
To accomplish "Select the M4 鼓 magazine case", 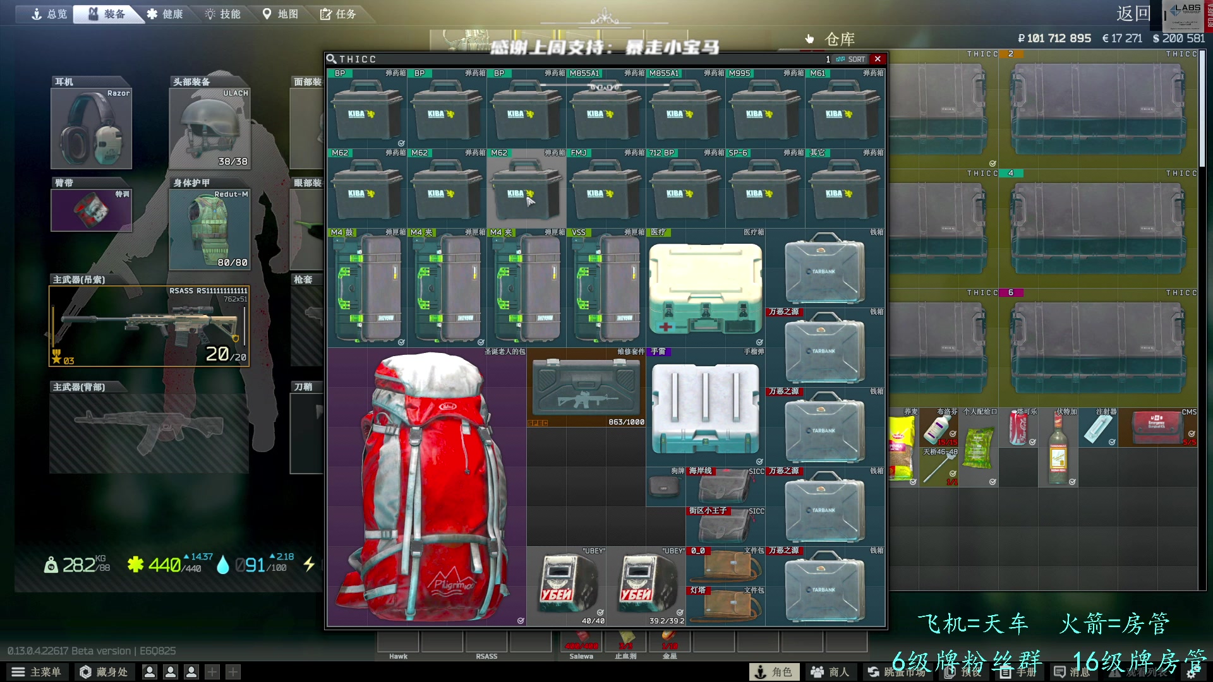I will click(367, 287).
